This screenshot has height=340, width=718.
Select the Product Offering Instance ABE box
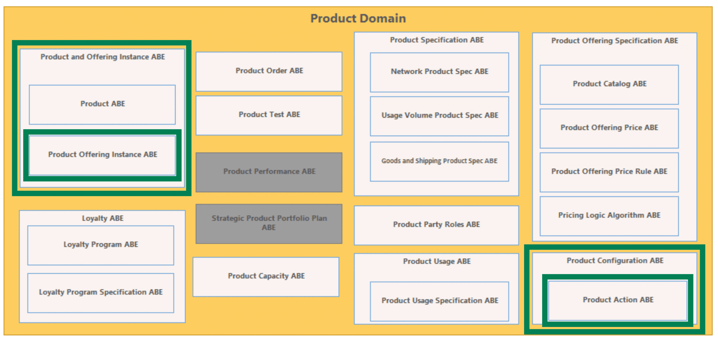pos(102,155)
